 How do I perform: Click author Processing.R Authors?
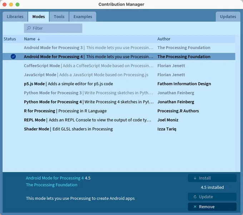[x=178, y=111]
